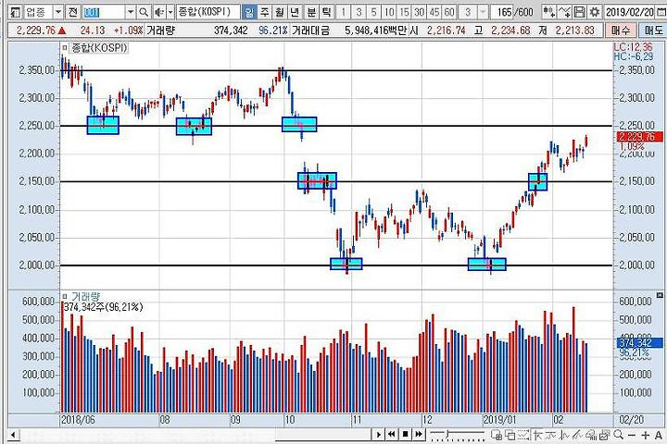Screen dimensions: 667x444
Task: Click the volume 374,342 blue label on axis
Action: click(639, 343)
